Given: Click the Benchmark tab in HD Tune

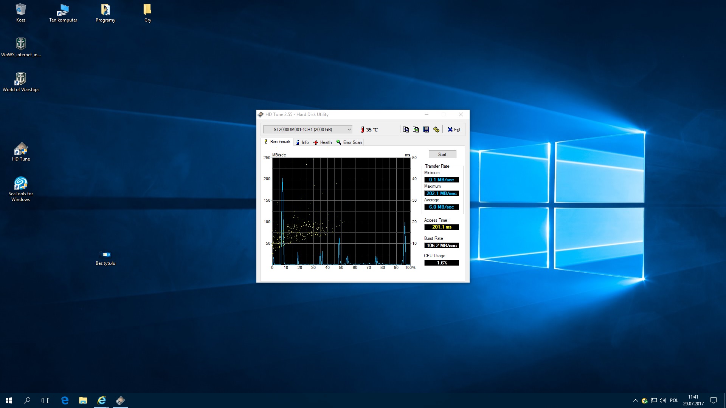Looking at the screenshot, I should [277, 142].
